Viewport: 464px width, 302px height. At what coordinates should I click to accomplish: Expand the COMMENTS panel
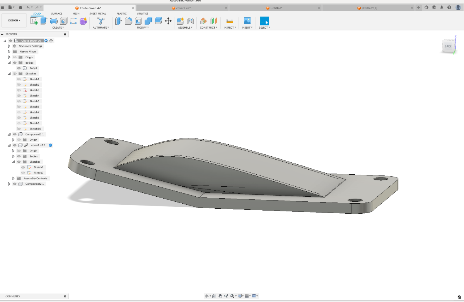(65, 296)
